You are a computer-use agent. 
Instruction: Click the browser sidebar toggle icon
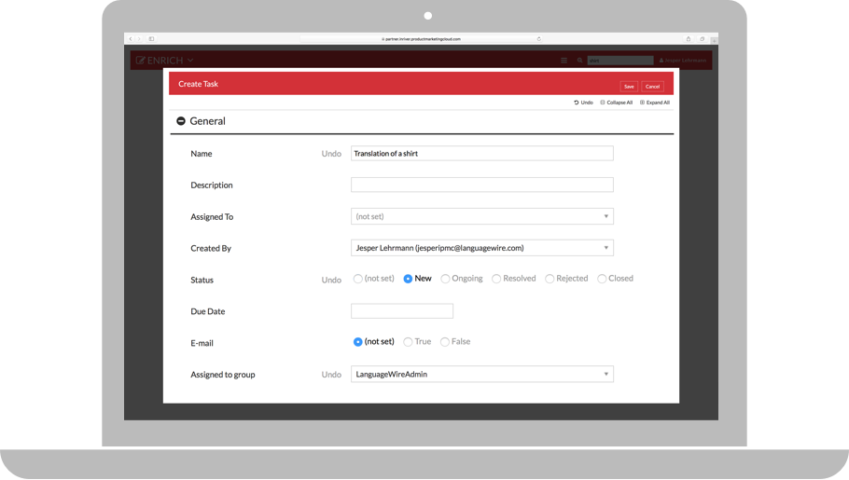151,39
